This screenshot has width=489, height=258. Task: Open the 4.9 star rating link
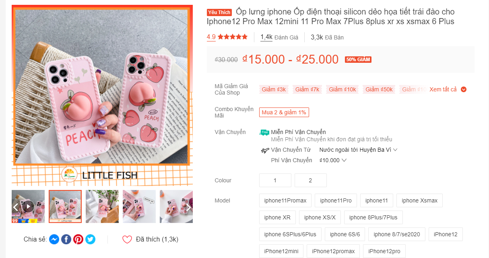pyautogui.click(x=227, y=37)
